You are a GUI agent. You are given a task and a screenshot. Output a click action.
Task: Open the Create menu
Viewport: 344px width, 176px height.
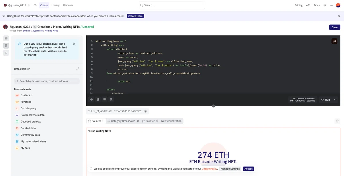[44, 5]
